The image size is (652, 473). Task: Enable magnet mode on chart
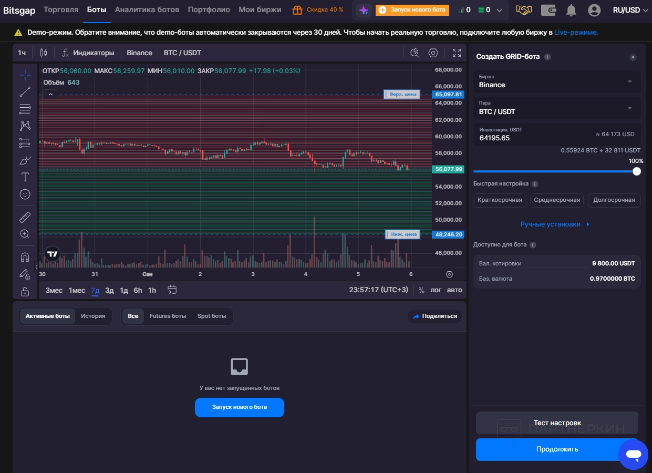click(25, 257)
